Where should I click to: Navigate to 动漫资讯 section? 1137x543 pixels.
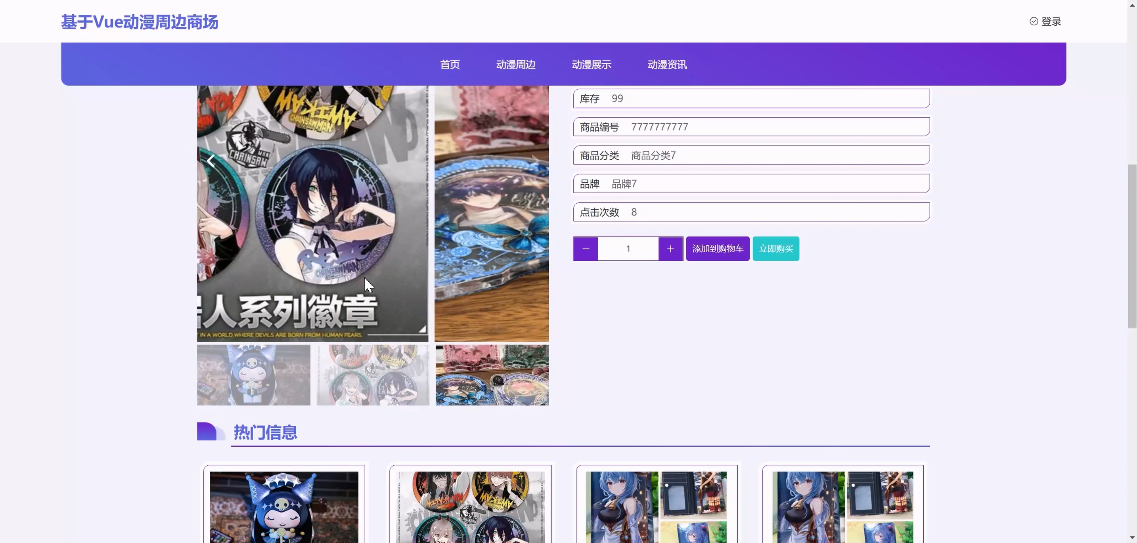[666, 64]
